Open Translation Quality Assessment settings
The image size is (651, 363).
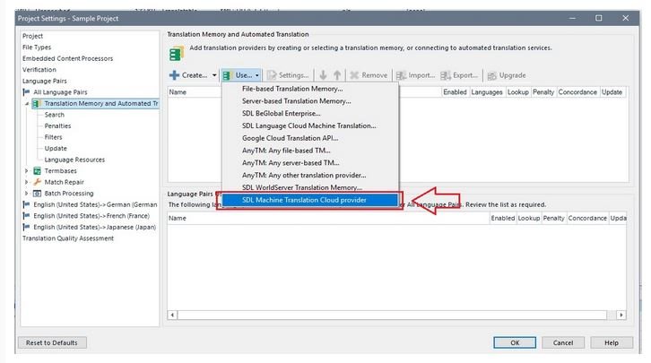click(x=68, y=238)
